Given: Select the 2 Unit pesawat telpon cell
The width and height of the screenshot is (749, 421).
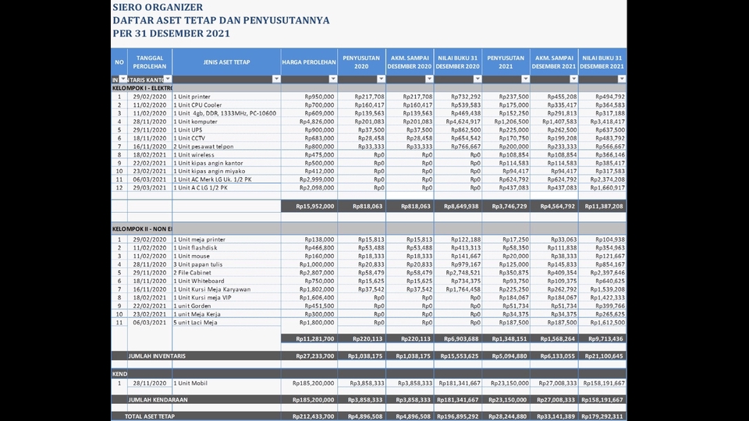Looking at the screenshot, I should [x=226, y=147].
